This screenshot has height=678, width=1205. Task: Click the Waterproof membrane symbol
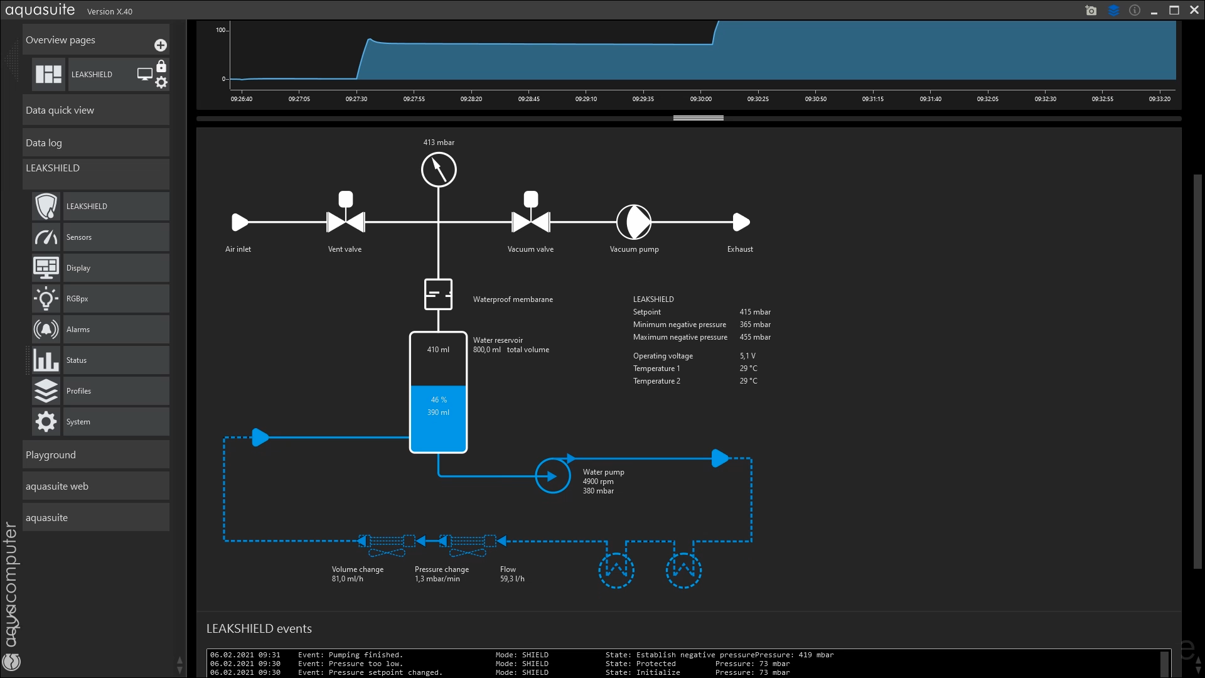click(438, 294)
